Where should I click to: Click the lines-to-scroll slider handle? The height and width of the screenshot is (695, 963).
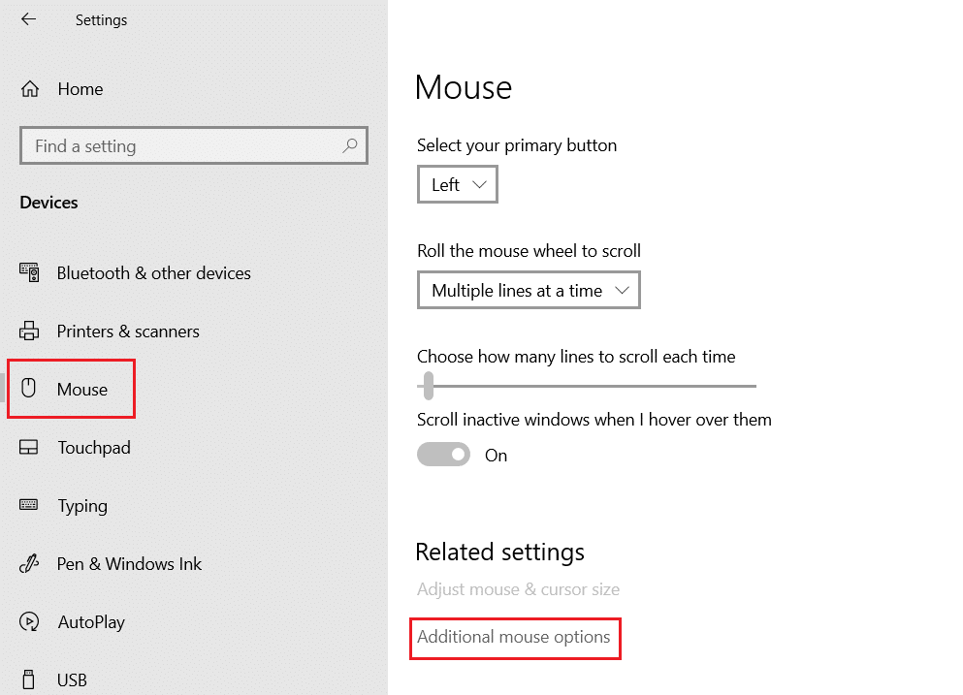429,386
